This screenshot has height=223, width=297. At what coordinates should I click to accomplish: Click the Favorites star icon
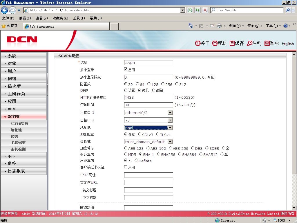point(3,26)
